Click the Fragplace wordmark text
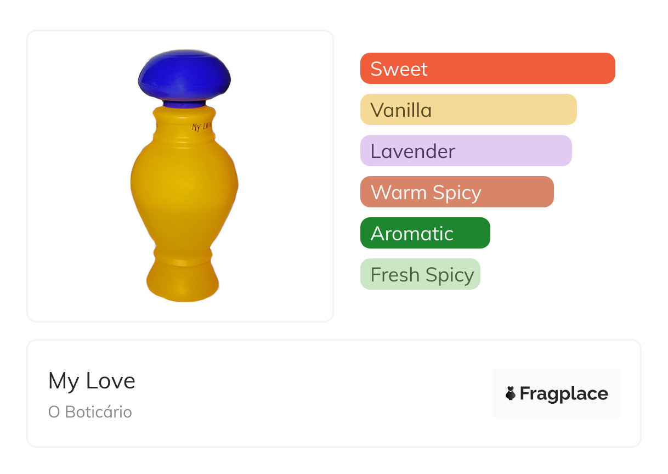The height and width of the screenshot is (474, 668). coord(564,393)
